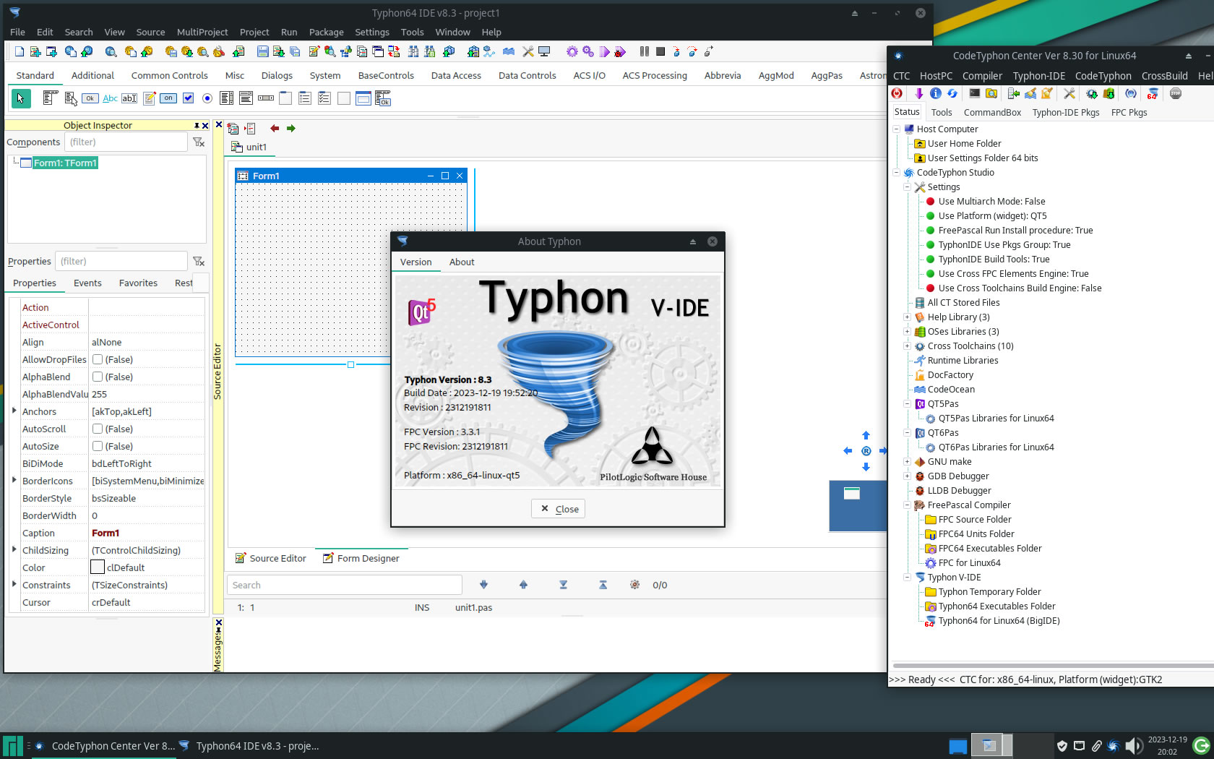
Task: Click the Search input field
Action: [x=345, y=585]
